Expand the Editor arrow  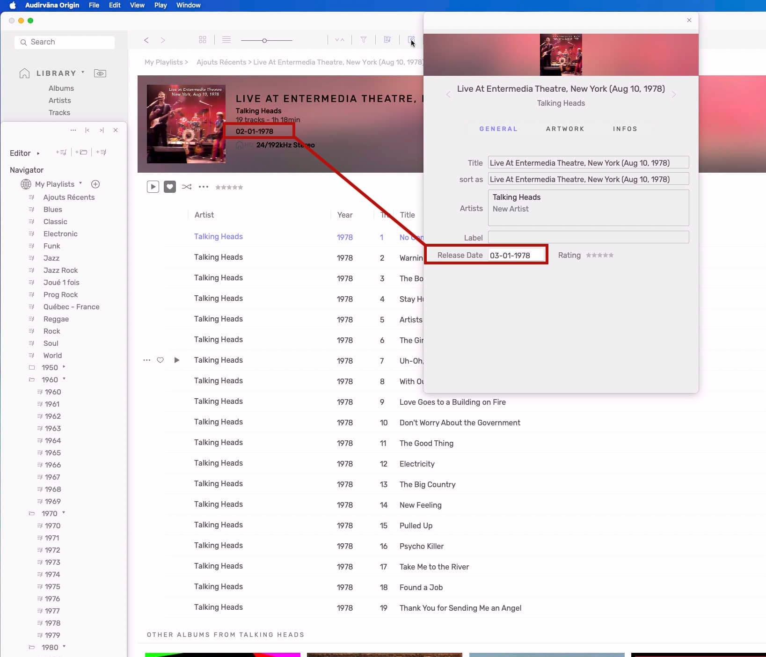coord(38,153)
